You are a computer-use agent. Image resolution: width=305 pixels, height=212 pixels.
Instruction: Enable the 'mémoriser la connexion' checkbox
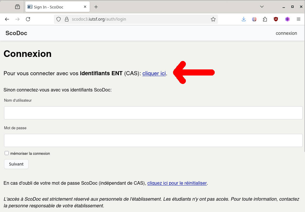coord(7,153)
